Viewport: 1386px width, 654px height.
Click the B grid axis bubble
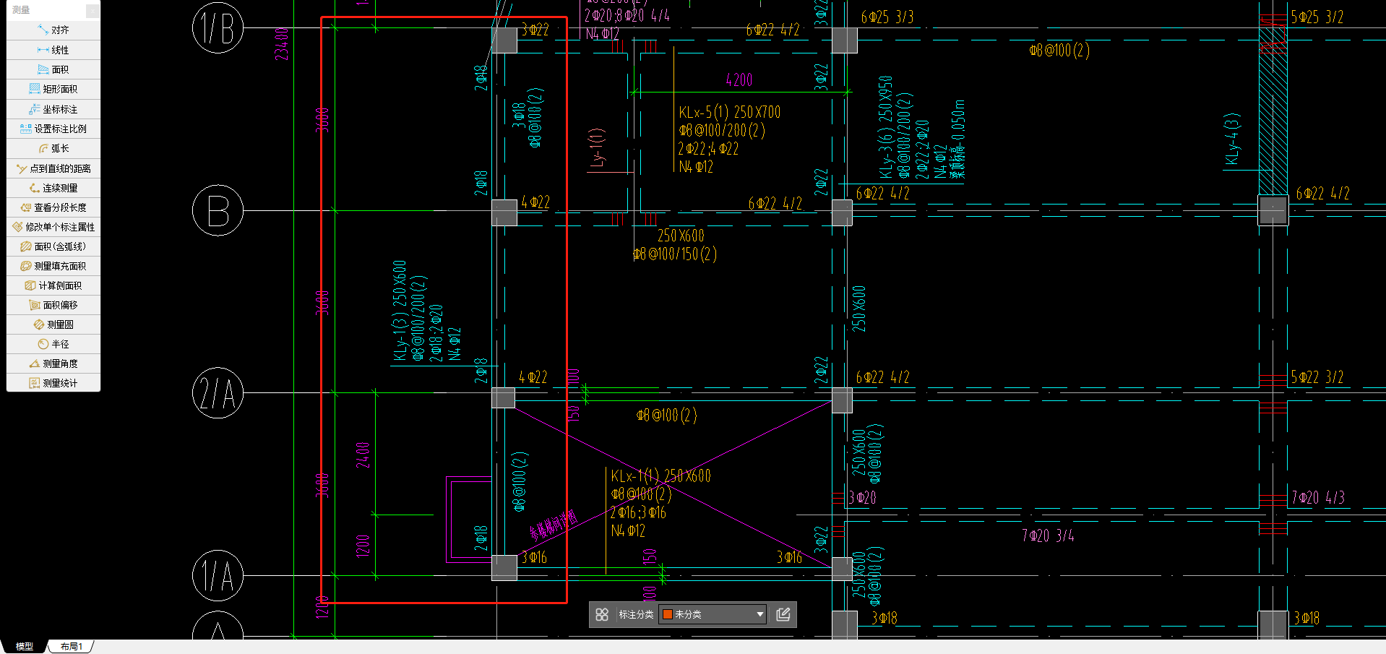click(x=218, y=210)
